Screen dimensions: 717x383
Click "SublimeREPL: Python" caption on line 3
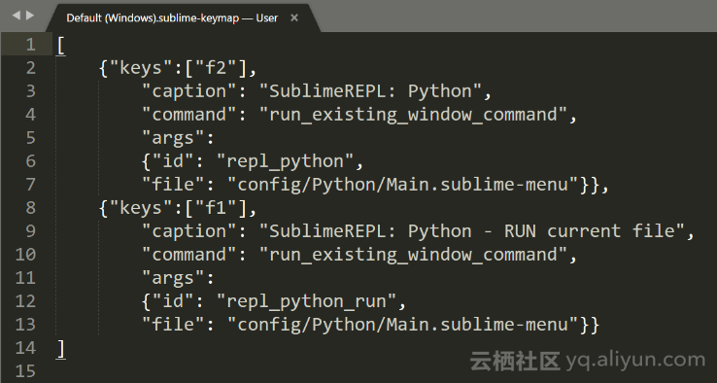pyautogui.click(x=371, y=91)
